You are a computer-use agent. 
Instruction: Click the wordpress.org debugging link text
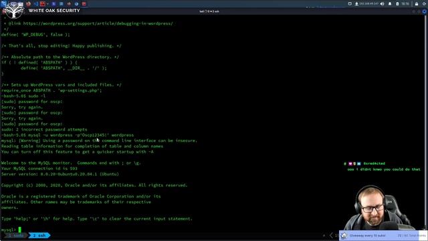click(98, 23)
